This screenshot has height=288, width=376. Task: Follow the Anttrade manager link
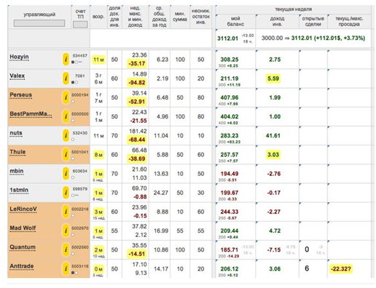22,266
